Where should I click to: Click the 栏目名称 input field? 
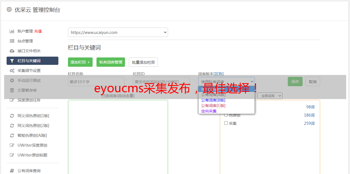tap(96, 82)
